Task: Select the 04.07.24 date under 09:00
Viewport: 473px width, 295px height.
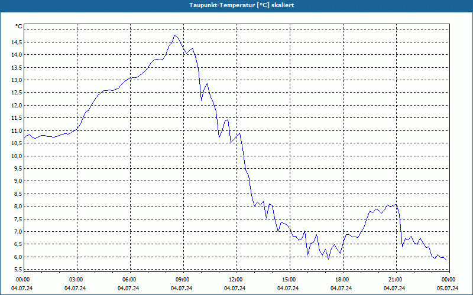Action: click(x=182, y=289)
